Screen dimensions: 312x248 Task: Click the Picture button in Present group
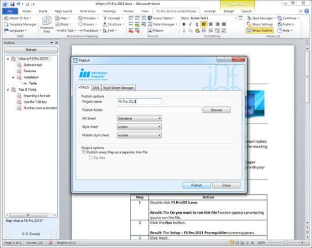tap(155, 31)
